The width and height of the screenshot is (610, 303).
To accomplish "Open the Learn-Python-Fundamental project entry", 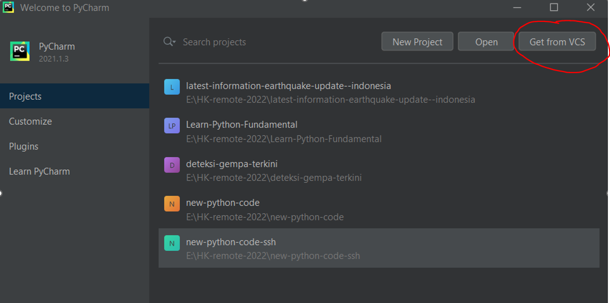I will pyautogui.click(x=242, y=124).
